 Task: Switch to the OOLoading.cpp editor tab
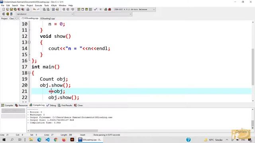(30, 19)
